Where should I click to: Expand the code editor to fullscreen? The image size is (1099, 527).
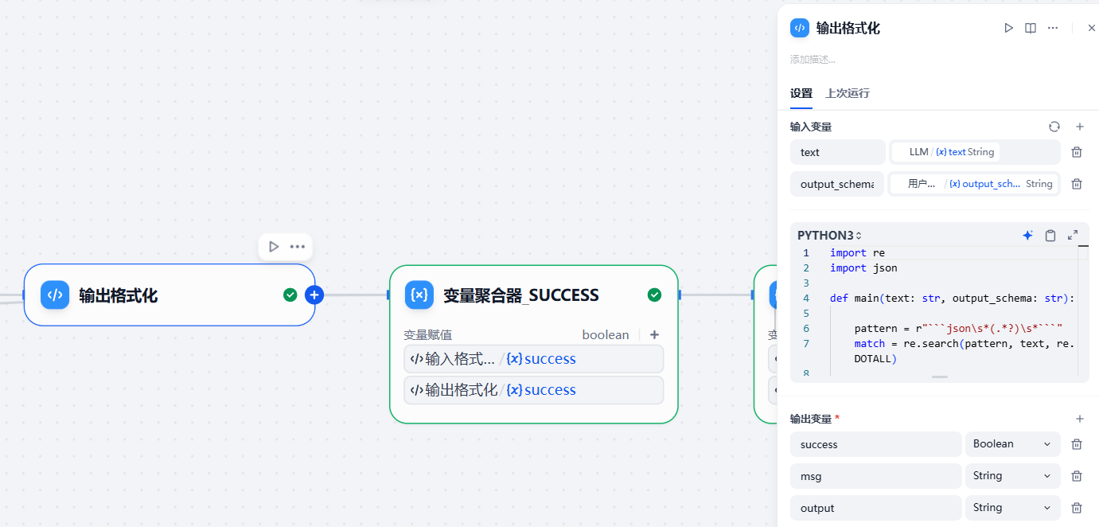(1073, 236)
